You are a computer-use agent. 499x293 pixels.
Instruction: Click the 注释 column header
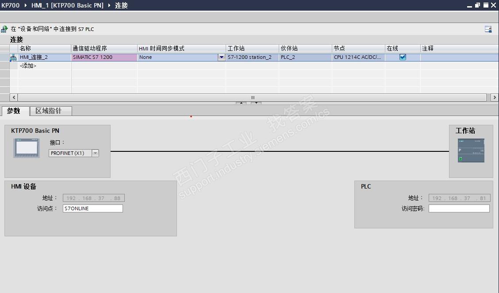[459, 48]
